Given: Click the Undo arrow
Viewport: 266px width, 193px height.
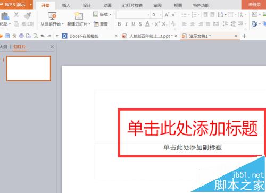Looking at the screenshot, I should [x=43, y=36].
